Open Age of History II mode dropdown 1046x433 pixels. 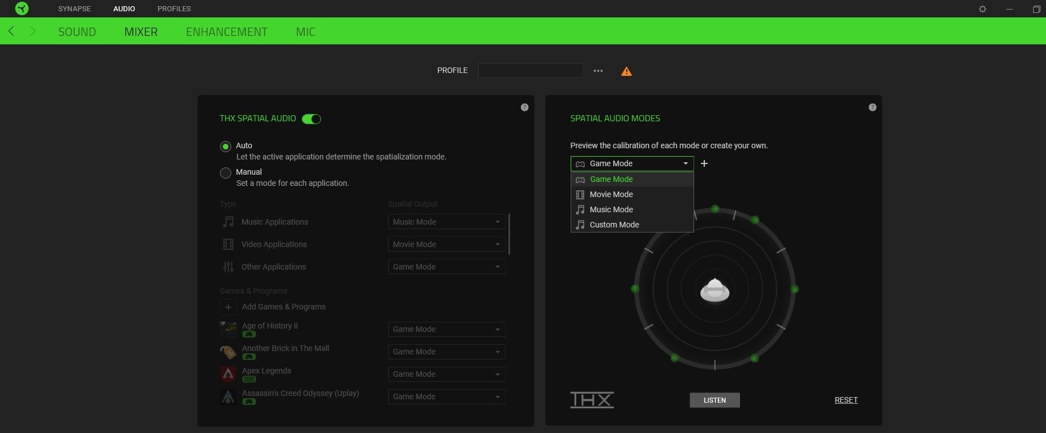[447, 329]
